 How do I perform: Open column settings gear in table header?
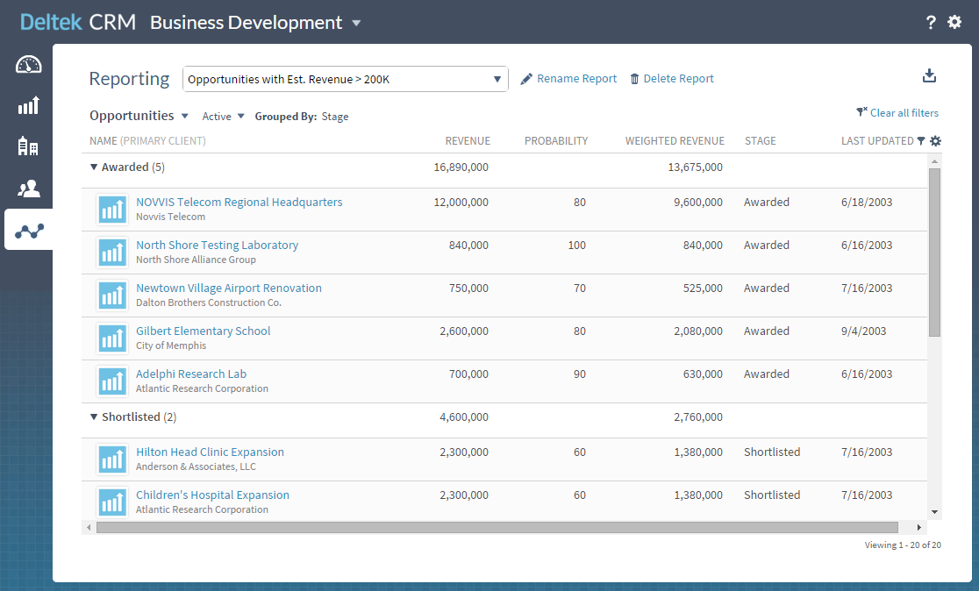pyautogui.click(x=935, y=141)
